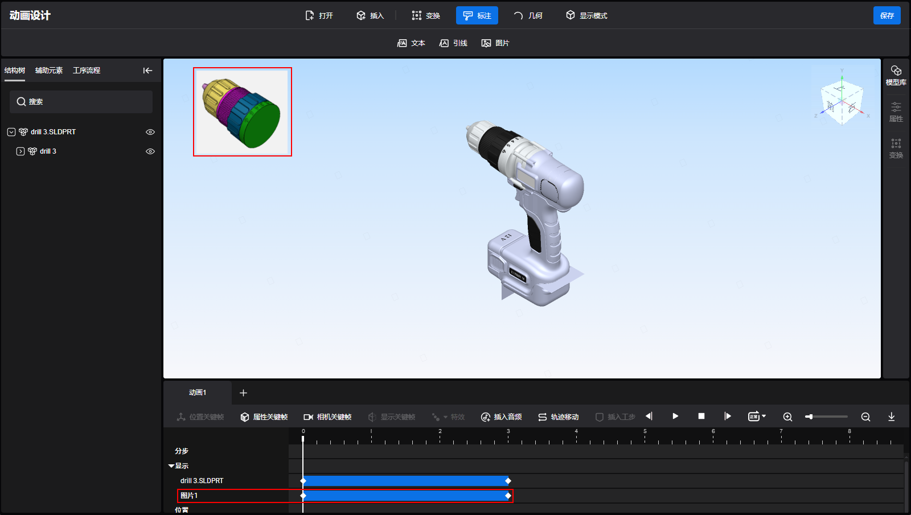Viewport: 911px width, 515px height.
Task: Click 显示关键帧 display keyframe
Action: [x=392, y=417]
